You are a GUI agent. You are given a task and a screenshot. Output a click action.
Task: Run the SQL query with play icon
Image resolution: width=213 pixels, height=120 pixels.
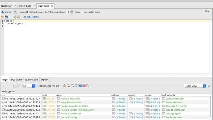(14, 17)
